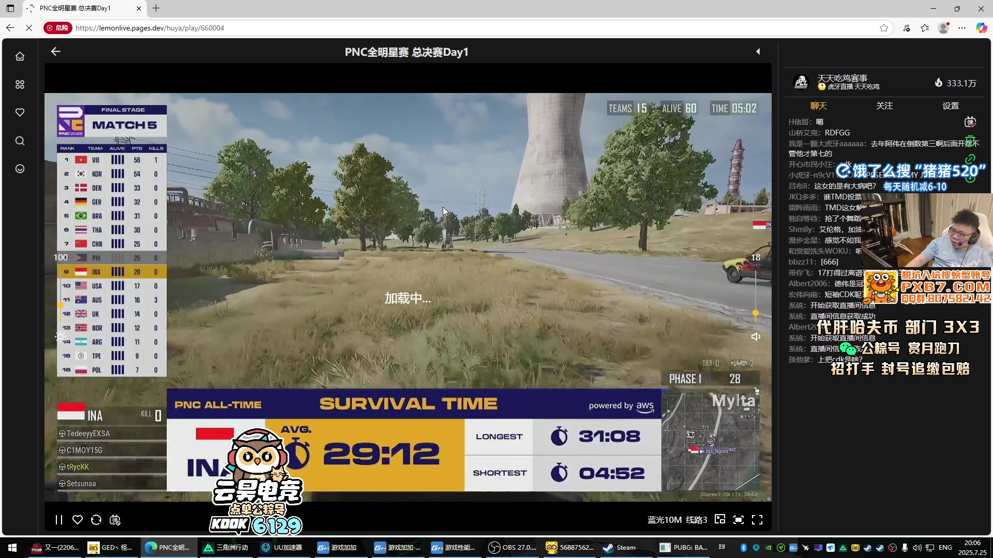Image resolution: width=993 pixels, height=558 pixels.
Task: Open the home page from the sidebar
Action: coord(20,56)
